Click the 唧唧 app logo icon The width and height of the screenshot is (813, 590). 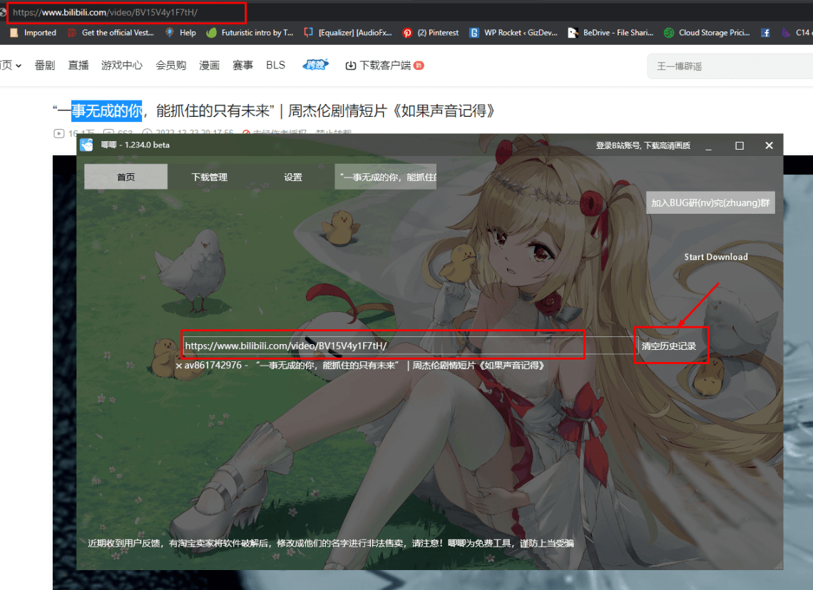coord(86,145)
